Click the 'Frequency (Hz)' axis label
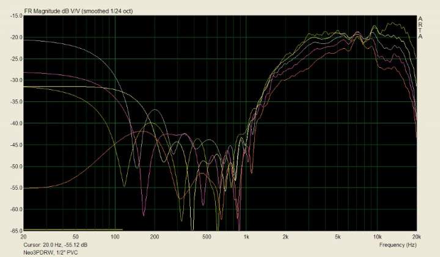 (x=398, y=245)
